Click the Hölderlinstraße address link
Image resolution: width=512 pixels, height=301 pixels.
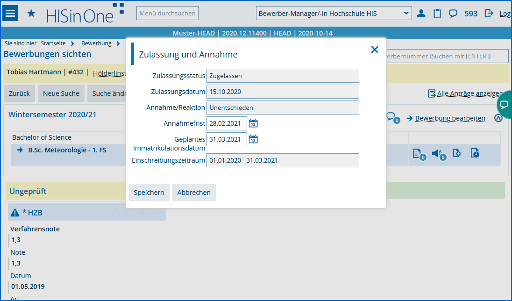[109, 73]
